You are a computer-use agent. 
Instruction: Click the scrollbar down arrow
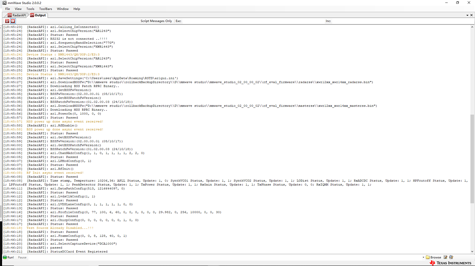click(472, 251)
